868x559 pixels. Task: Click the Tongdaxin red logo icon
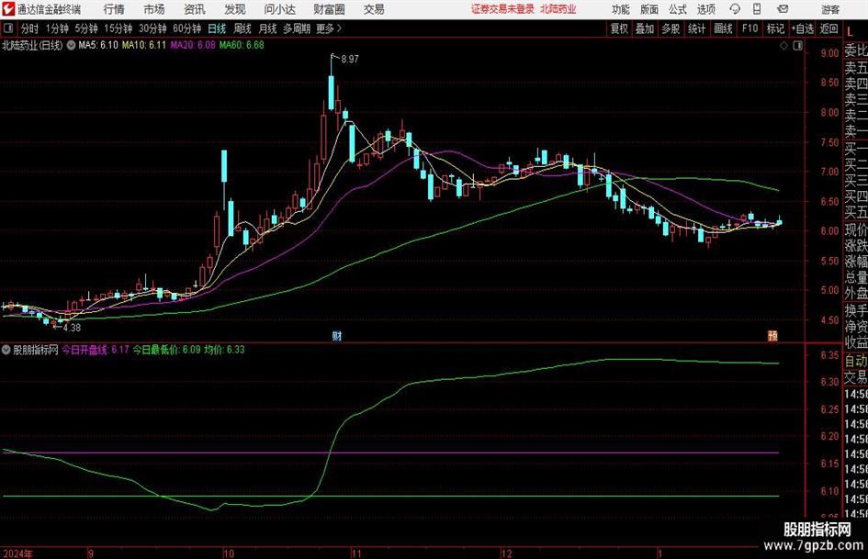[8, 9]
